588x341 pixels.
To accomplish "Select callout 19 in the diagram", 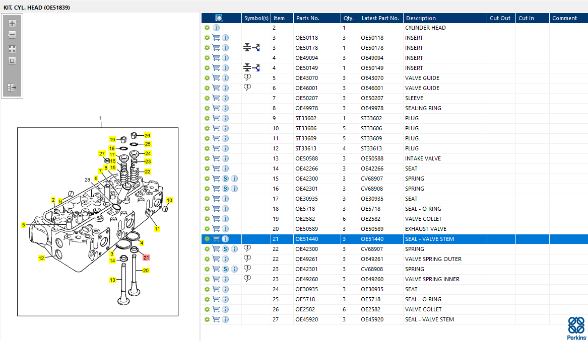I will click(112, 140).
